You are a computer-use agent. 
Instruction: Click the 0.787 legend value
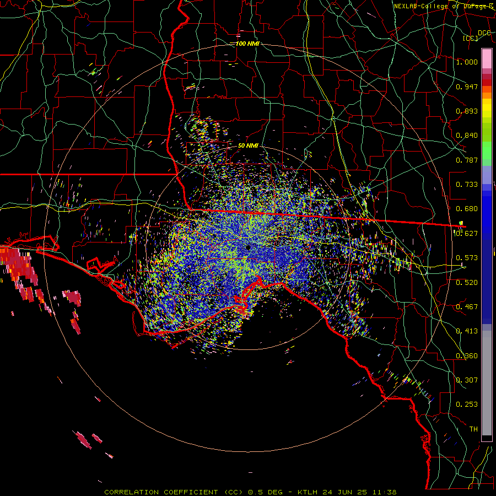pyautogui.click(x=467, y=160)
